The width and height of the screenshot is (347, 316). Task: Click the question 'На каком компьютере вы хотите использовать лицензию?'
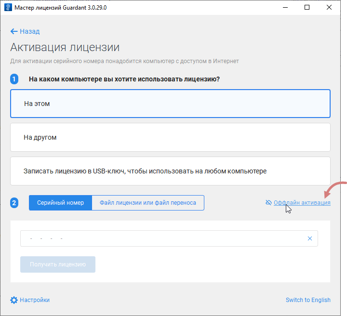click(x=124, y=79)
